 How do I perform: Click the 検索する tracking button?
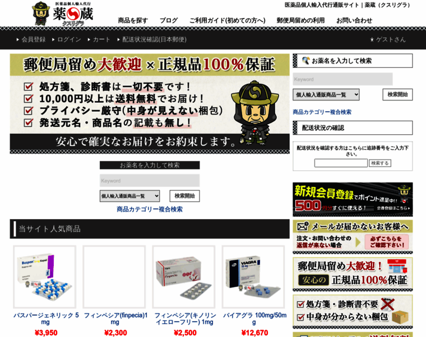click(380, 163)
